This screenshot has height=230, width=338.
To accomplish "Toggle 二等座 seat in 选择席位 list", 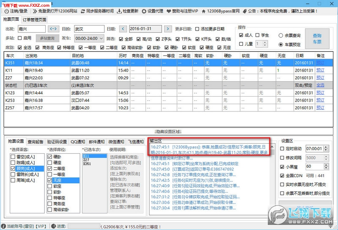I will pos(49,169).
